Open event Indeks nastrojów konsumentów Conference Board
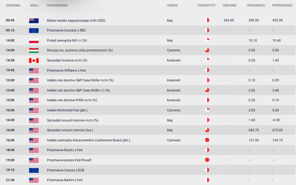Image resolution: width=296 pixels, height=185 pixels. [89, 140]
